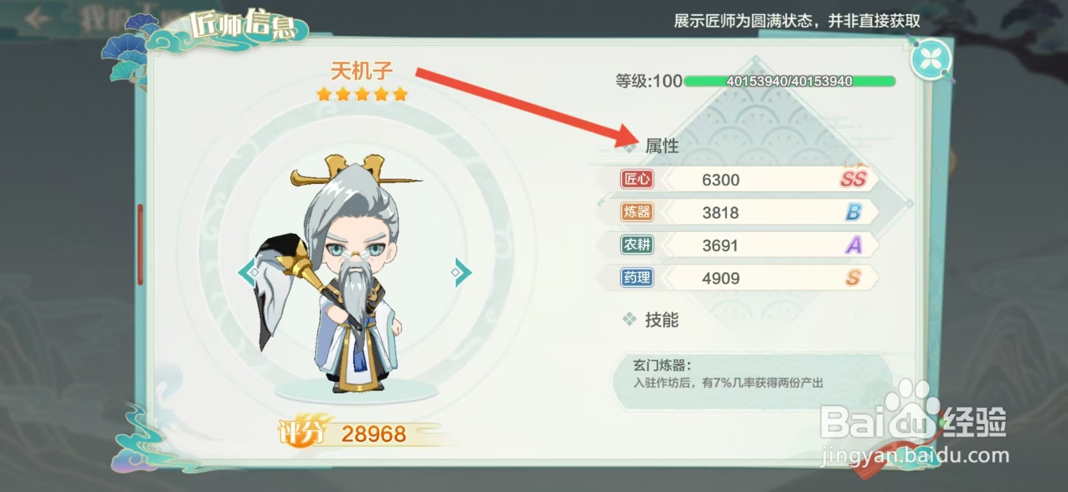The width and height of the screenshot is (1068, 492).
Task: Tap the five-star rating under 天机子
Action: coord(362,94)
